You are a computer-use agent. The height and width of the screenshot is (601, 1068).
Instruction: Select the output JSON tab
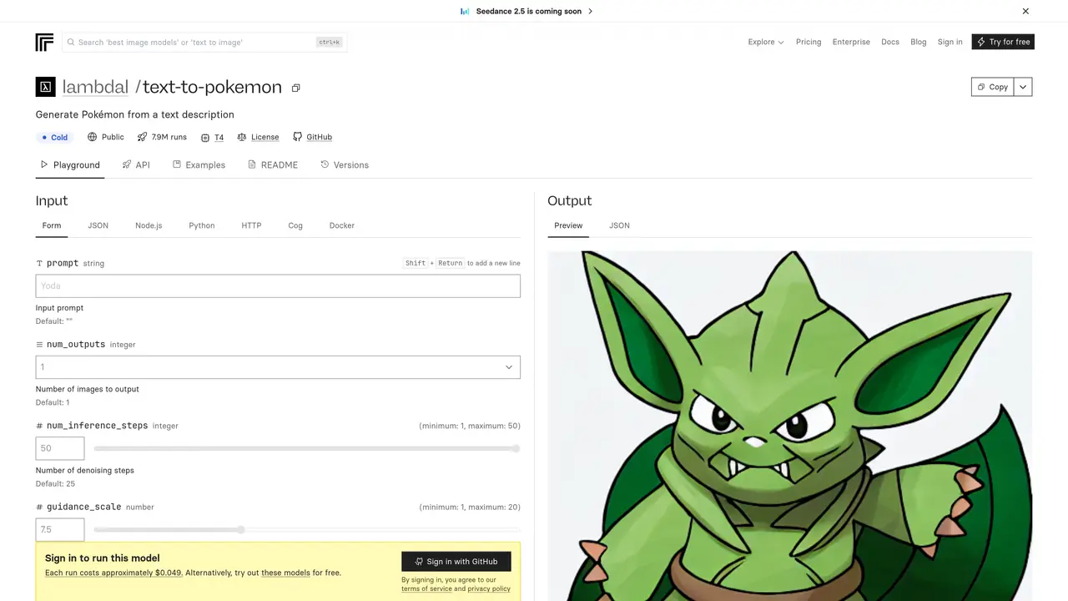pyautogui.click(x=619, y=225)
